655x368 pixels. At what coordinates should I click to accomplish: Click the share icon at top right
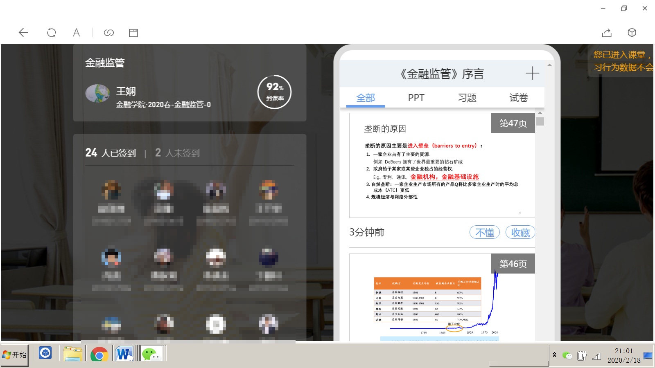[607, 33]
